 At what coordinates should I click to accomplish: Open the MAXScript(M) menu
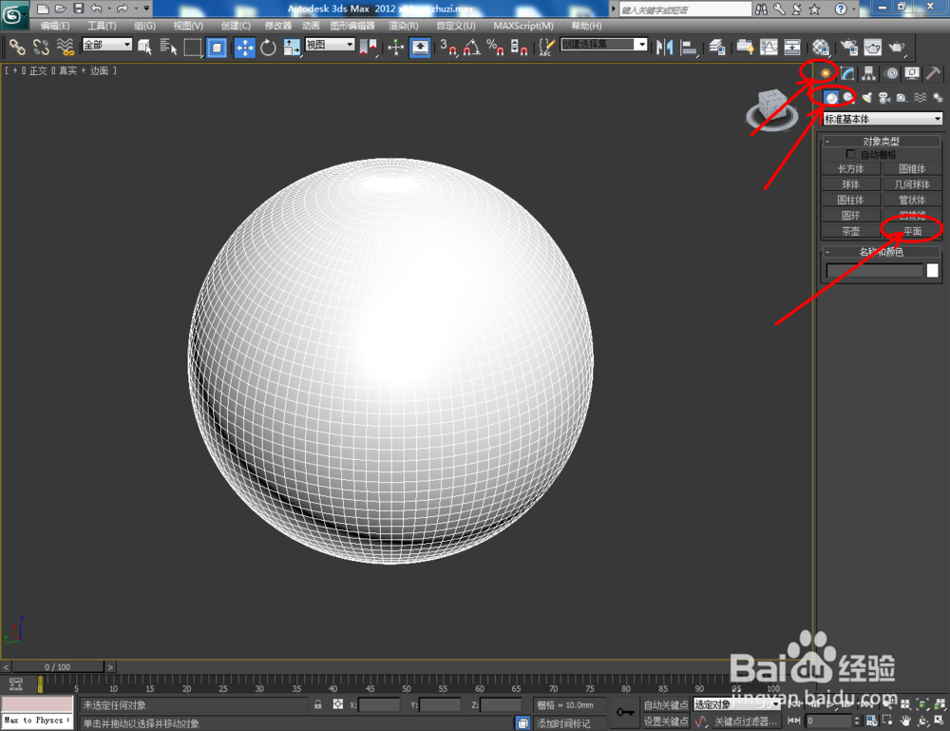tap(523, 26)
